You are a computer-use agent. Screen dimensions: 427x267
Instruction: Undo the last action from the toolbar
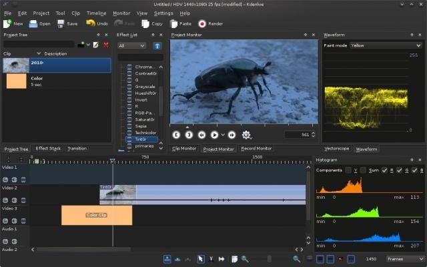tap(97, 24)
